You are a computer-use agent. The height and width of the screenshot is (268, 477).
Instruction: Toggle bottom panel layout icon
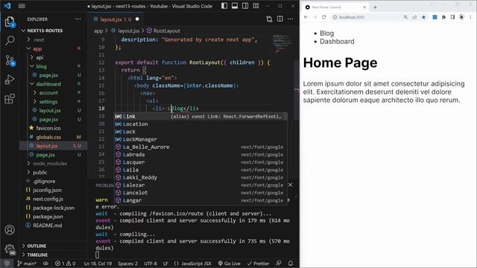[235, 6]
